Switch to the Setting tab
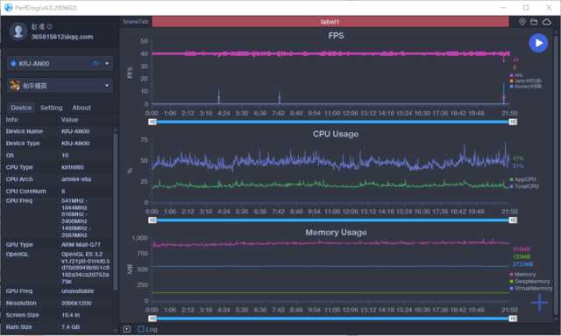The width and height of the screenshot is (561, 336). coord(51,108)
